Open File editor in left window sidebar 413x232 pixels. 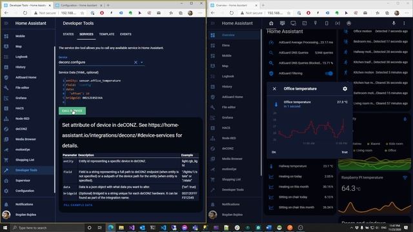28,88
